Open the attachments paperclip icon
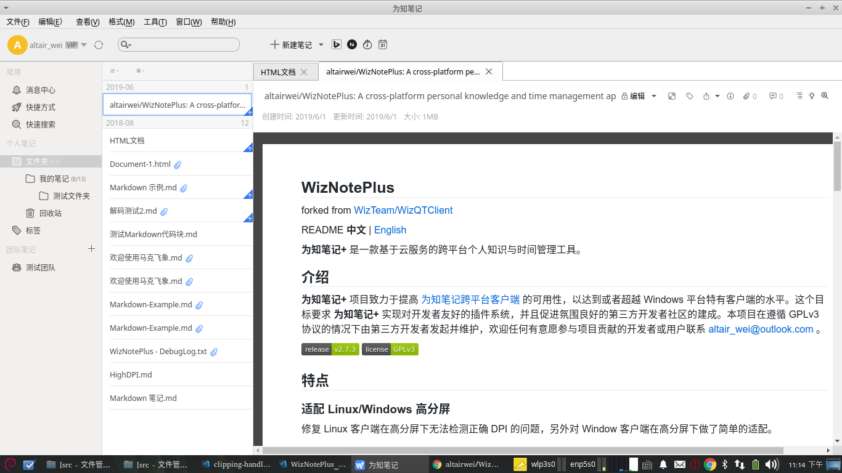The height and width of the screenshot is (473, 842). click(746, 96)
